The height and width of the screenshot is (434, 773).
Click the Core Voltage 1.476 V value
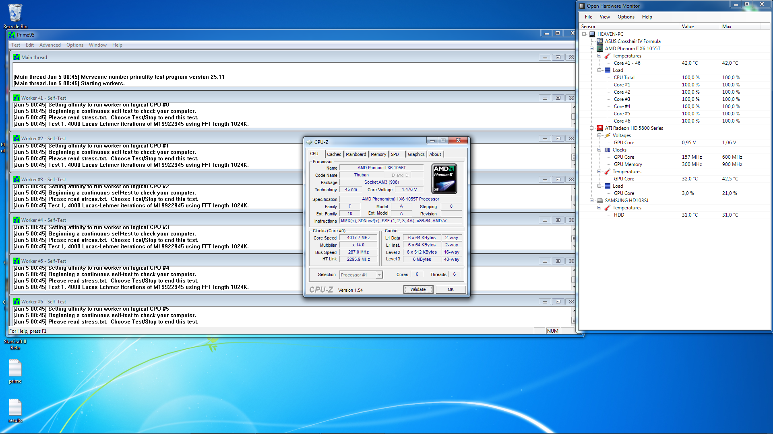coord(409,190)
